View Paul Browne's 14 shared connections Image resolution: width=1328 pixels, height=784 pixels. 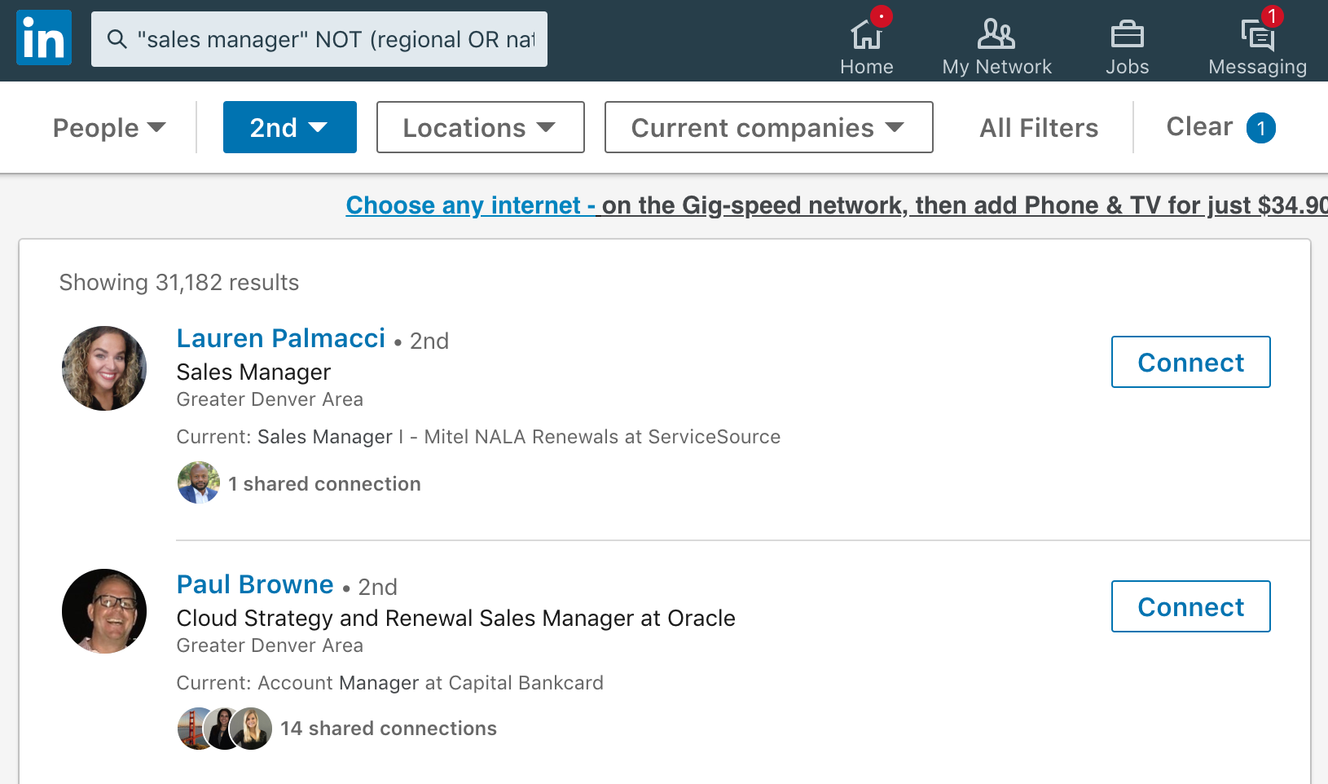coord(389,729)
